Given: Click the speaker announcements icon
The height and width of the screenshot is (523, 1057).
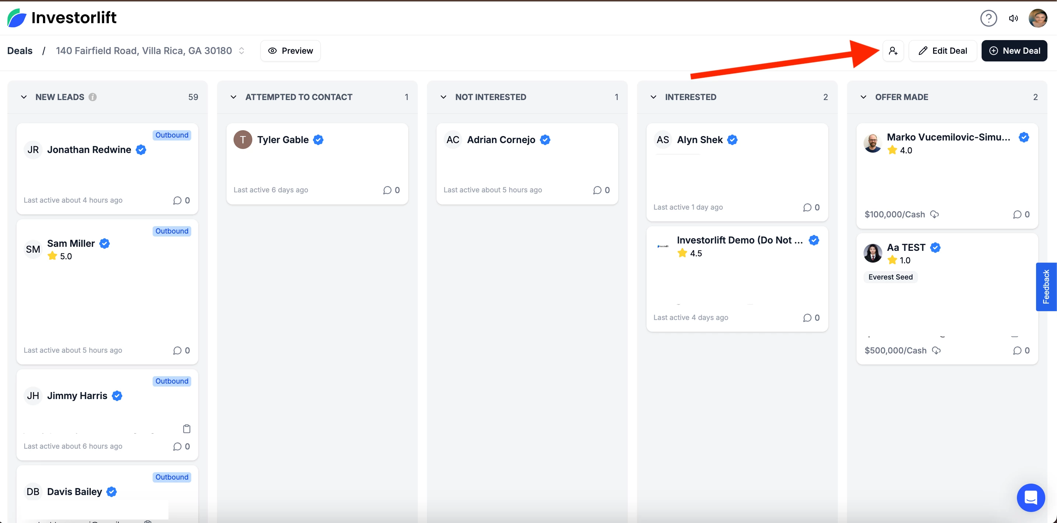Looking at the screenshot, I should click(x=1013, y=18).
